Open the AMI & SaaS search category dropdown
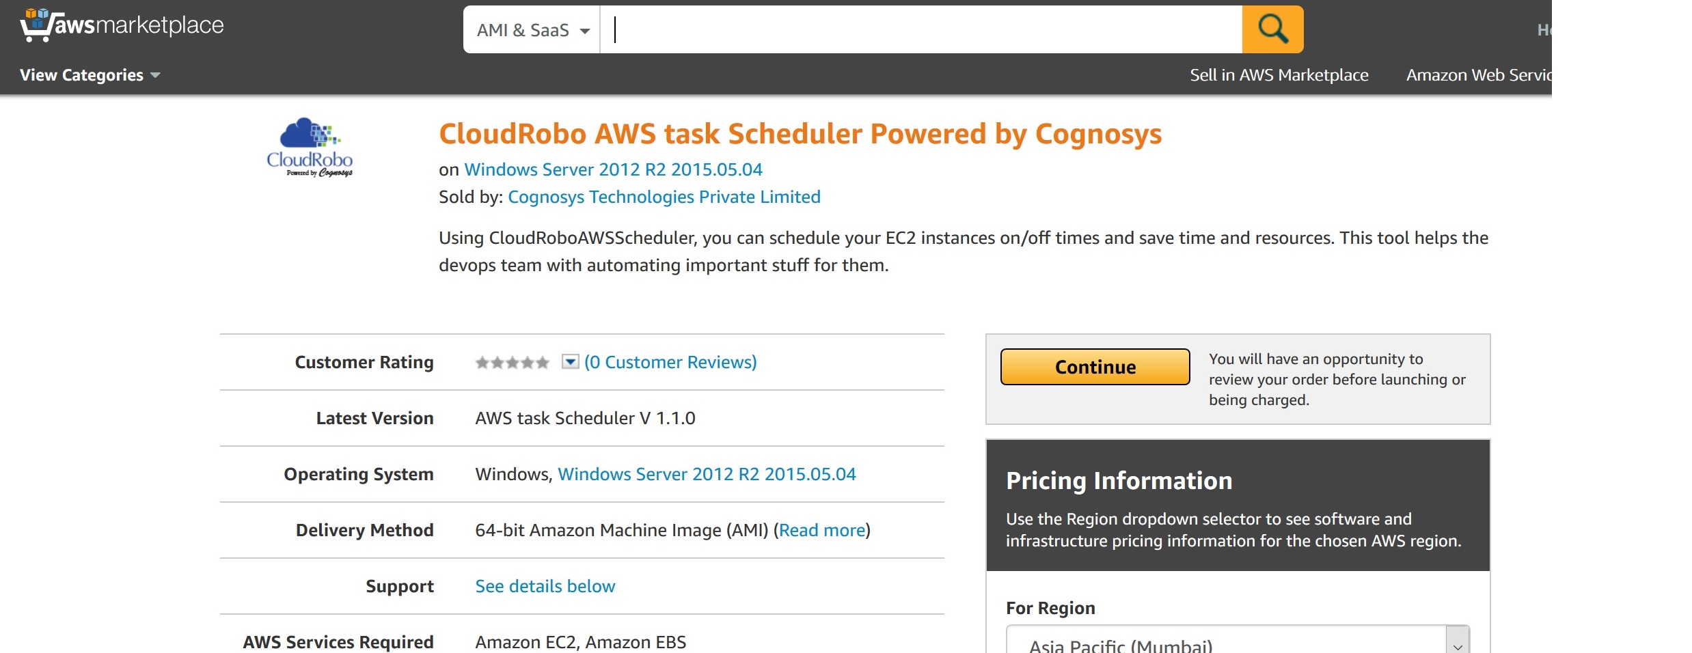 tap(532, 30)
